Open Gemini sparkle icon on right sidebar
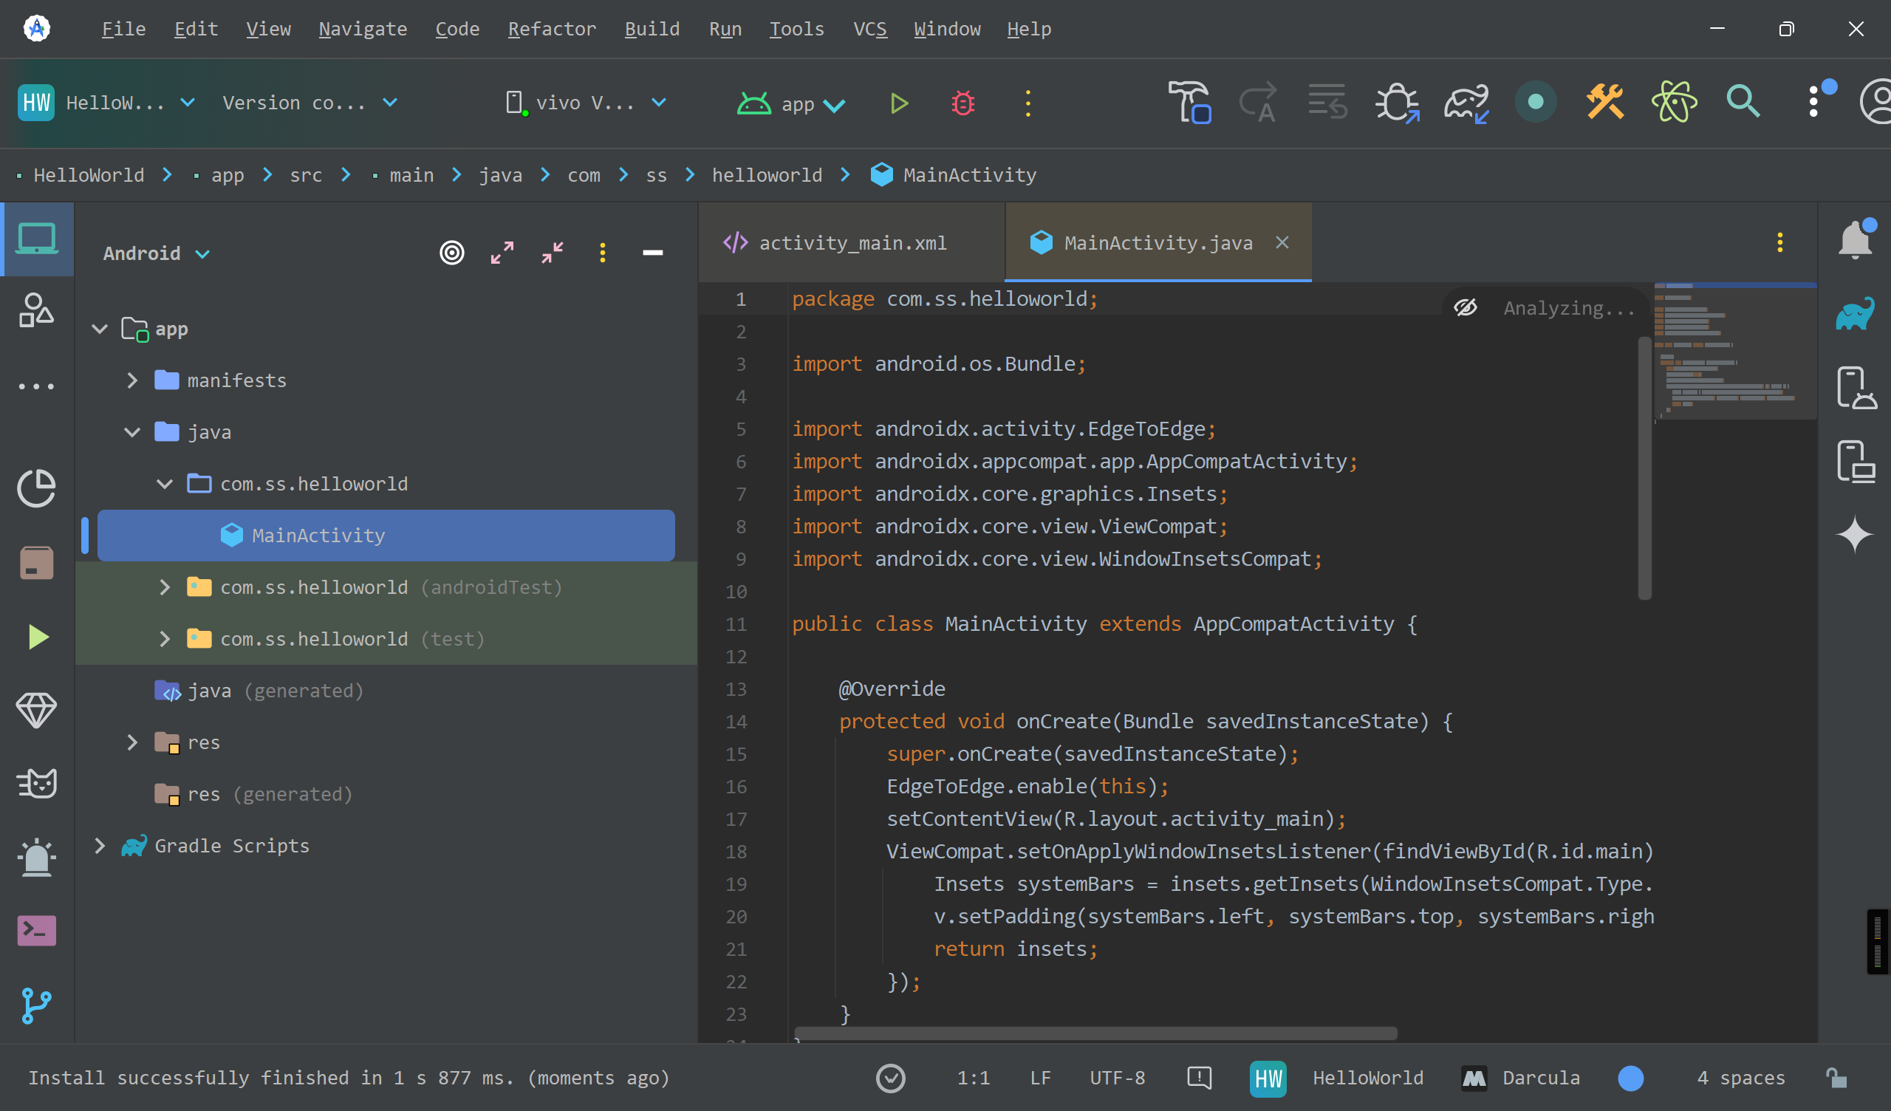 [x=1855, y=534]
